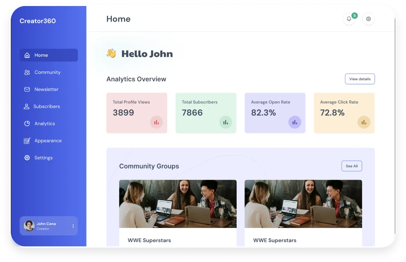The height and width of the screenshot is (262, 406).
Task: Click the bar chart icon on Total Profile Views
Action: click(156, 122)
